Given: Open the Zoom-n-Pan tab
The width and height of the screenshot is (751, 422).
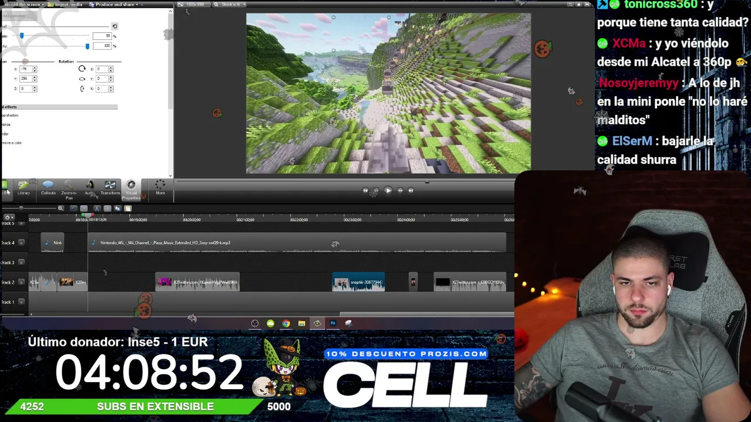Looking at the screenshot, I should (x=69, y=190).
